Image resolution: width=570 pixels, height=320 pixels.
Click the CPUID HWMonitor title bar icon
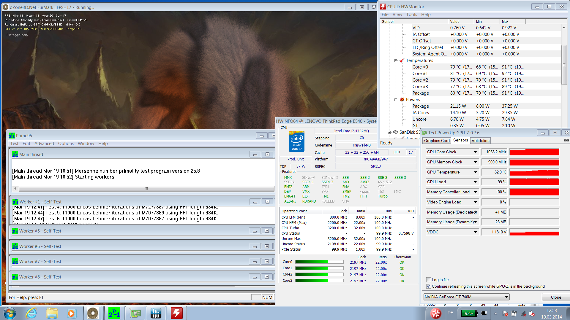pos(383,7)
